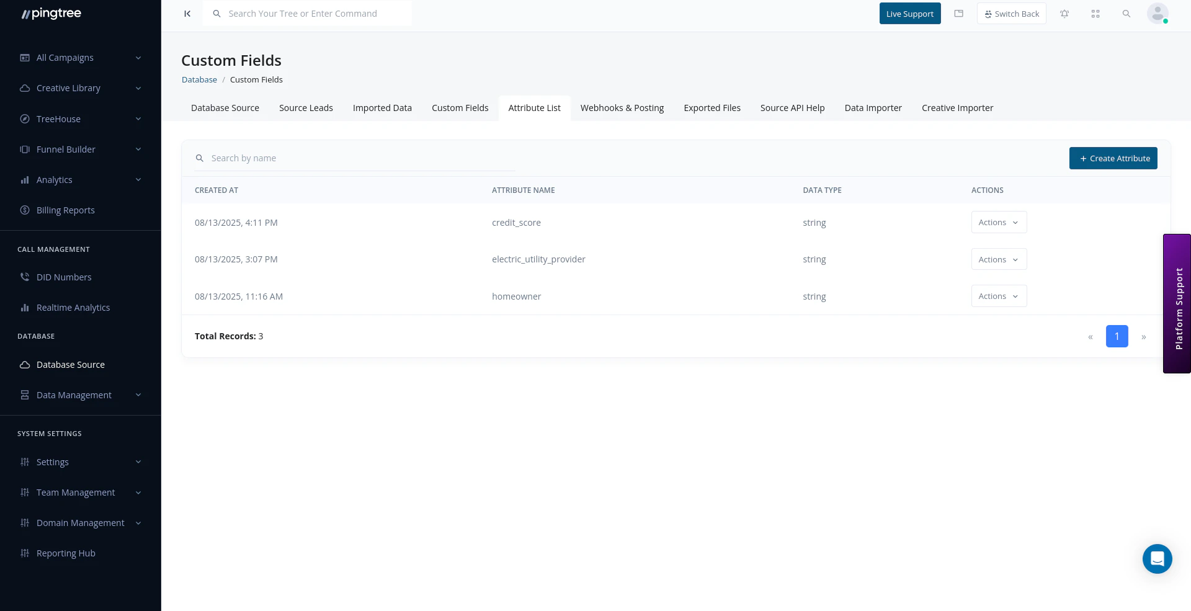Open the notifications bell icon
The width and height of the screenshot is (1191, 611).
click(x=1064, y=13)
